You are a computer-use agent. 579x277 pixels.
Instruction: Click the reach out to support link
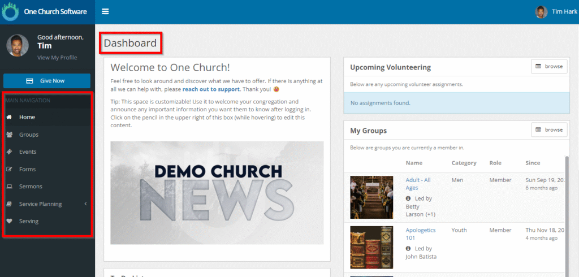click(211, 89)
